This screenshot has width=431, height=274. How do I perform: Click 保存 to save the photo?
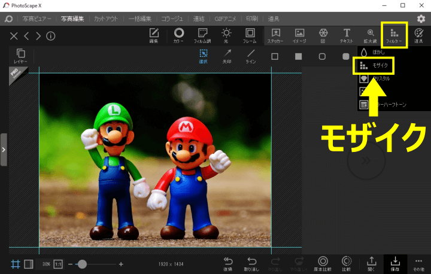click(x=395, y=264)
